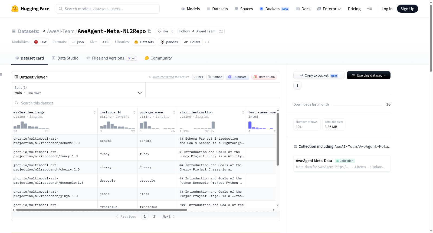Image resolution: width=433 pixels, height=233 pixels.
Task: Open the Models navigation item
Action: tap(191, 9)
